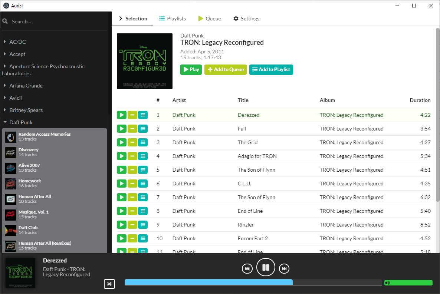Expand the Accept artist
The image size is (440, 294).
[x=5, y=54]
